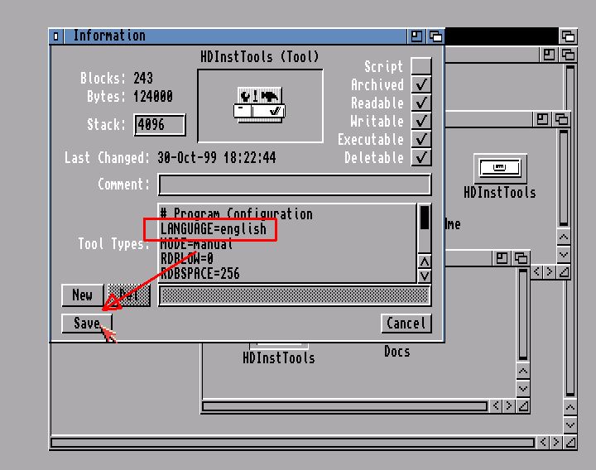Select the RDBSPACE=256 tool type line

(200, 274)
